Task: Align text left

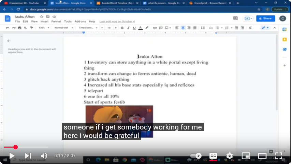Action: [177, 28]
